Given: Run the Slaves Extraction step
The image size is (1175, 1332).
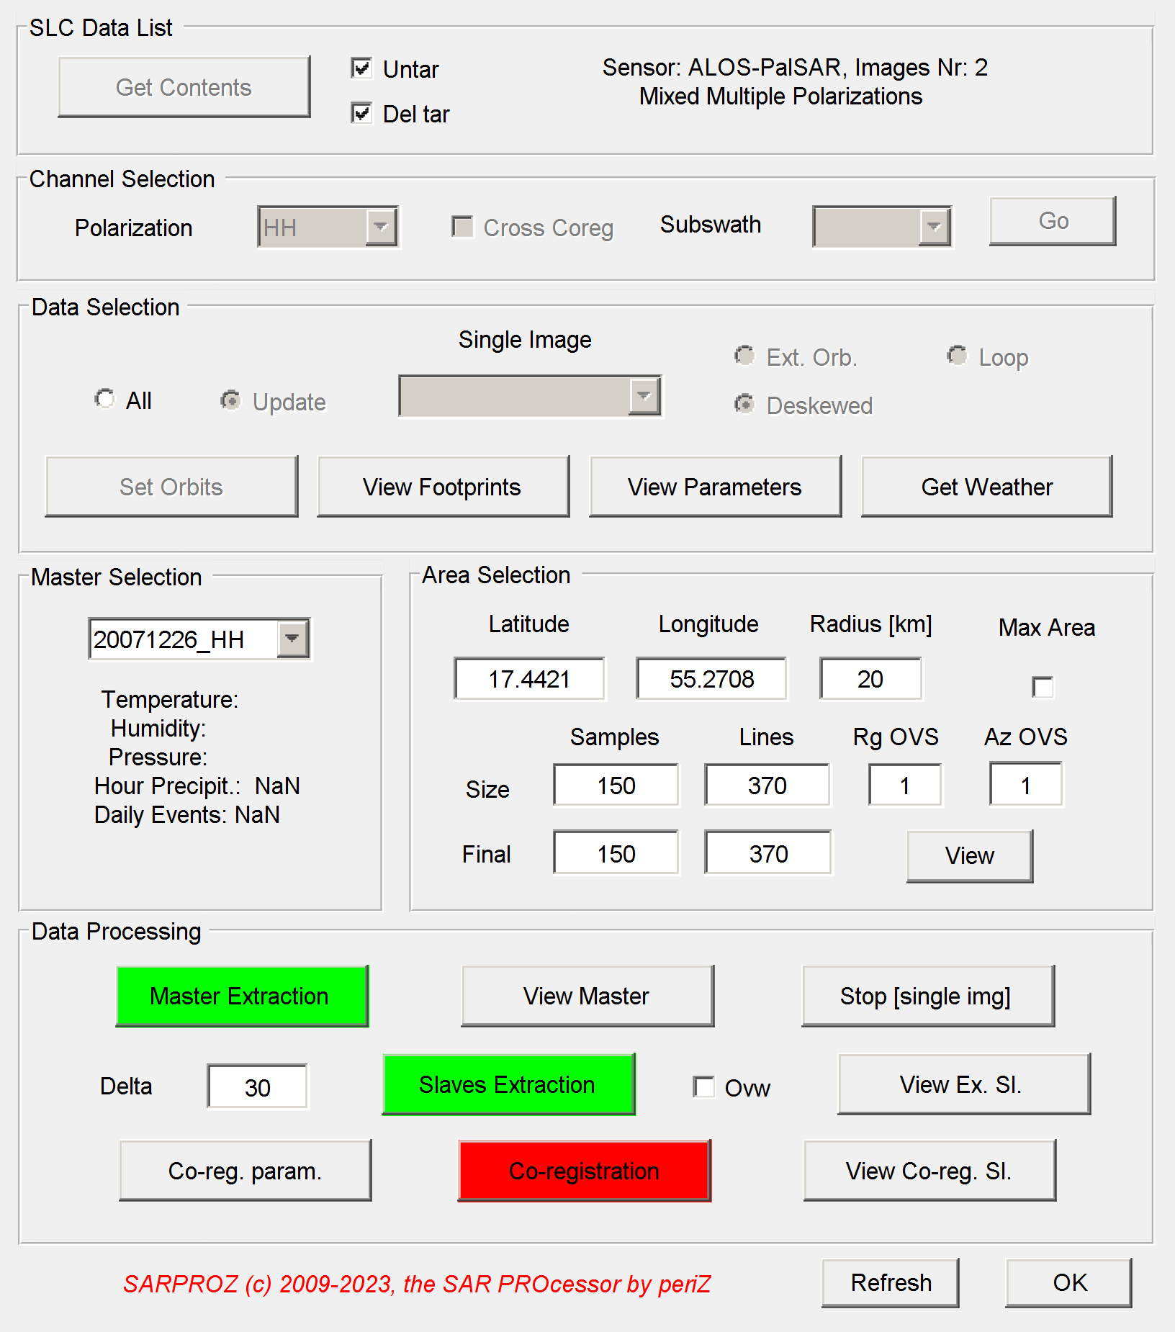Looking at the screenshot, I should (x=508, y=1084).
